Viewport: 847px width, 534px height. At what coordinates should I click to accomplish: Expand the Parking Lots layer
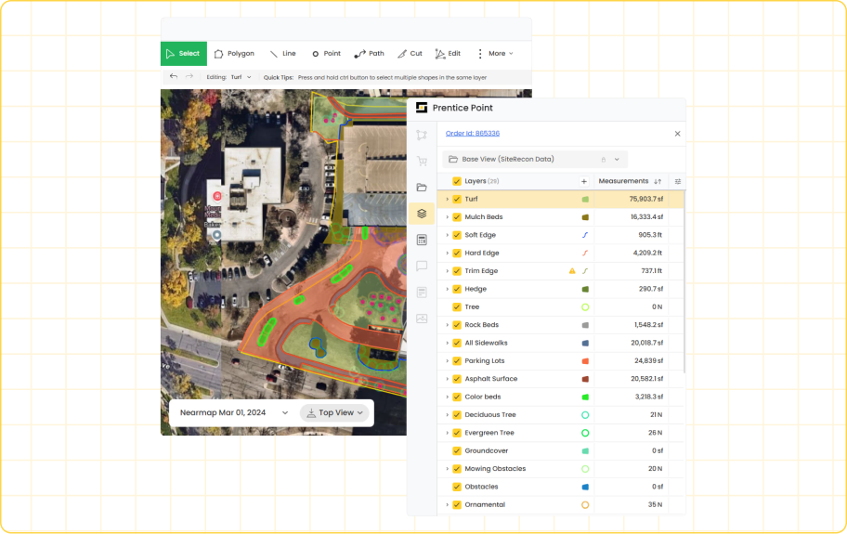click(x=448, y=361)
